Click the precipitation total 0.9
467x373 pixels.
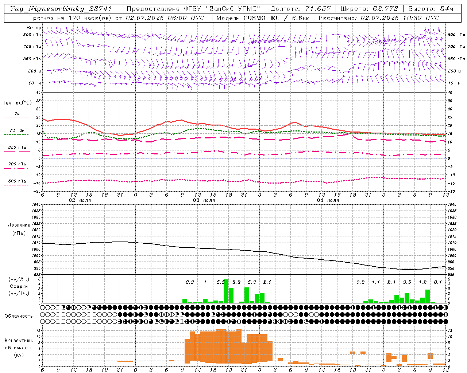(x=190, y=282)
